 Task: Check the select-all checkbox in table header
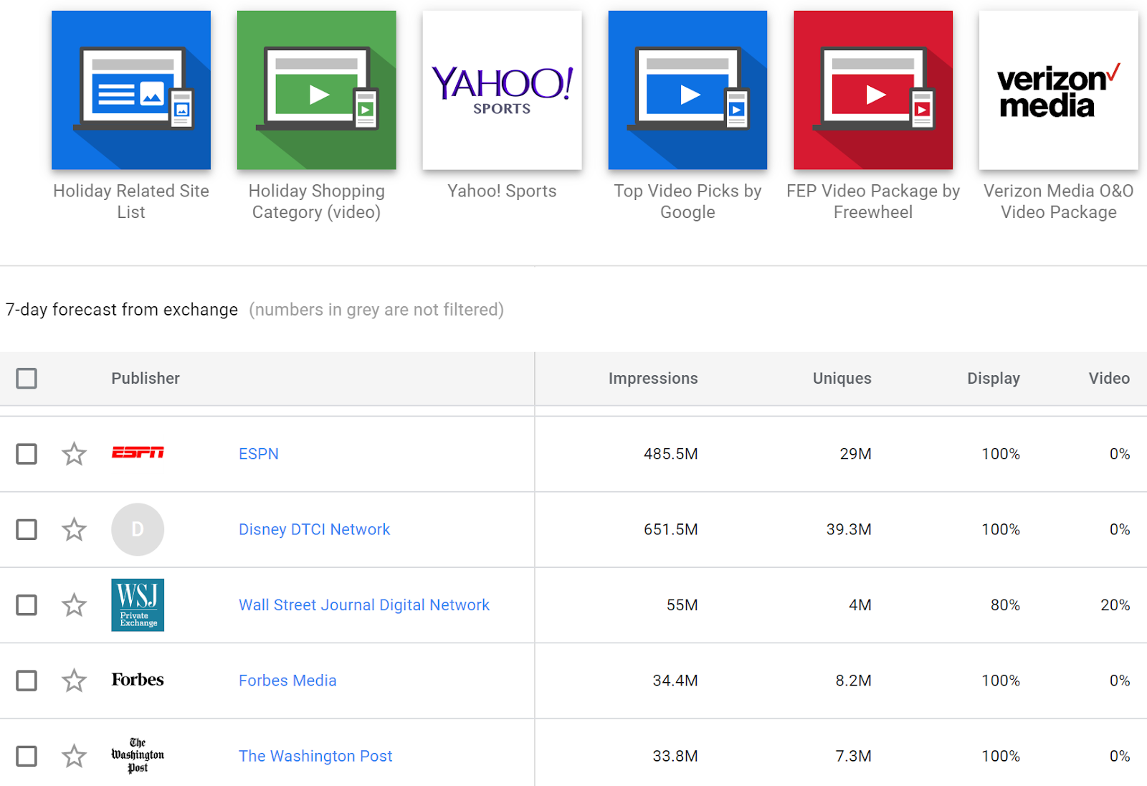click(27, 378)
